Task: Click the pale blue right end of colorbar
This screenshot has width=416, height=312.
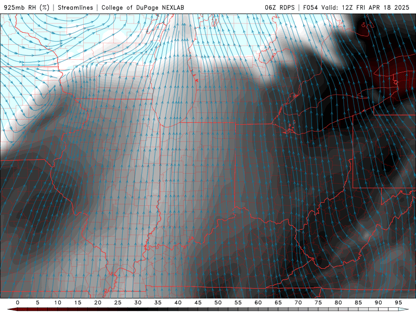Action: click(x=404, y=309)
